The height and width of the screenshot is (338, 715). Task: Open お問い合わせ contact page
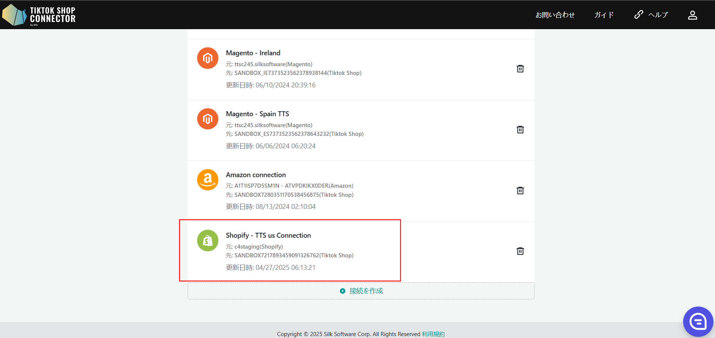click(x=555, y=15)
